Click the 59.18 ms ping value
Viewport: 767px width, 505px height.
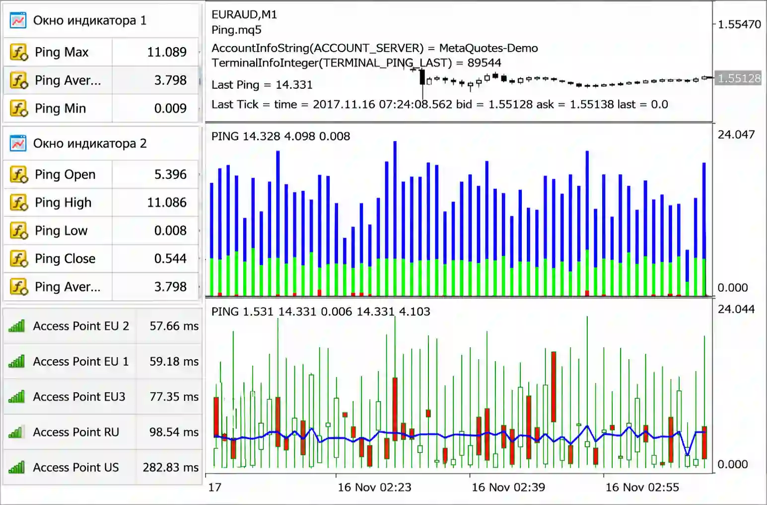click(174, 361)
